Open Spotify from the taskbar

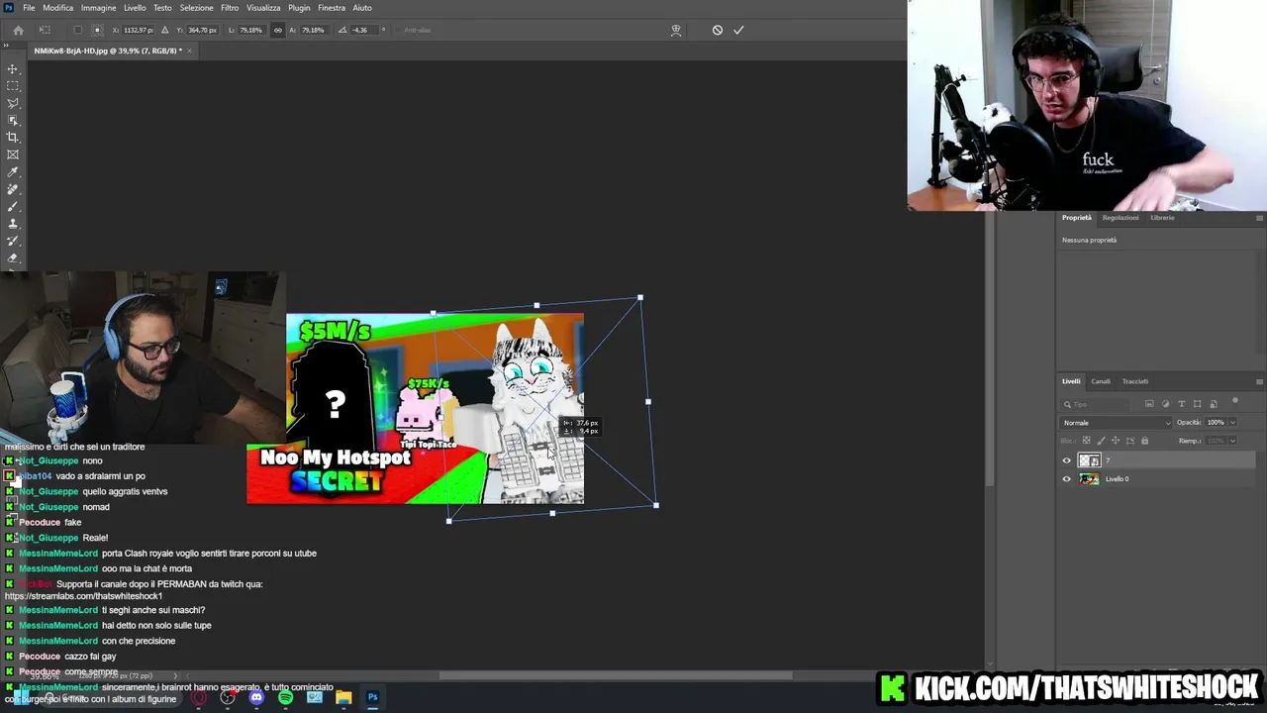pyautogui.click(x=285, y=697)
